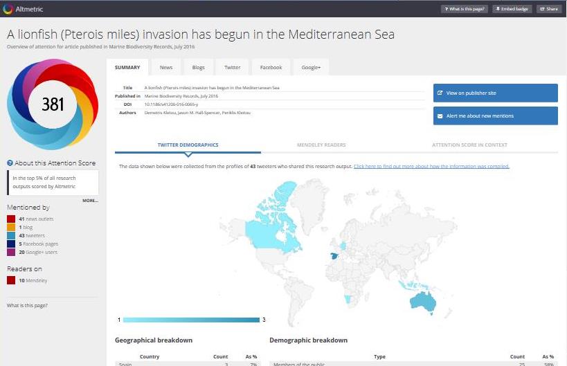The image size is (567, 366).
Task: Expand MORE... under attention score description
Action: [90, 201]
